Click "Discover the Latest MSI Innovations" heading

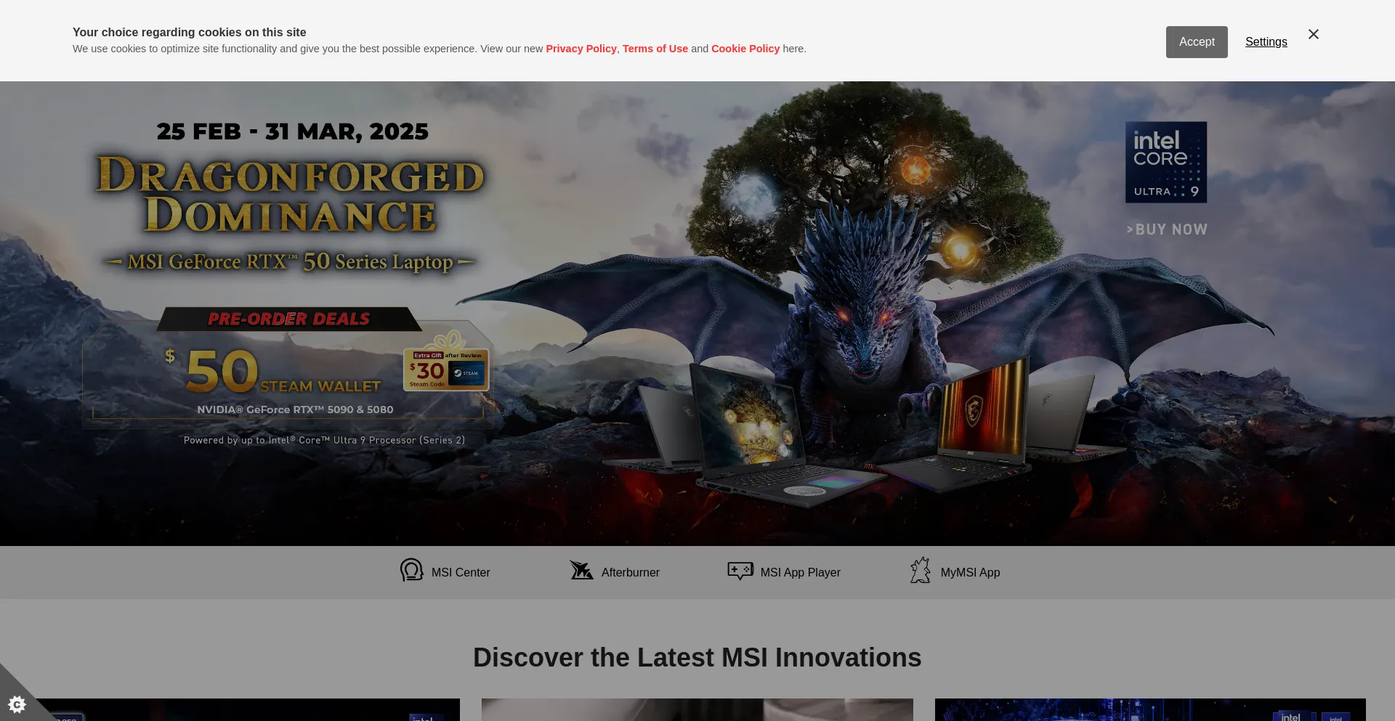[x=697, y=657]
